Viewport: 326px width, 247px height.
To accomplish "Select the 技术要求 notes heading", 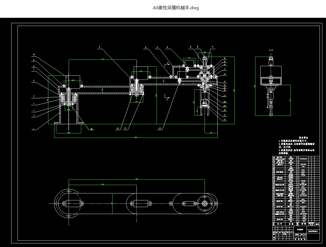I will (303, 138).
